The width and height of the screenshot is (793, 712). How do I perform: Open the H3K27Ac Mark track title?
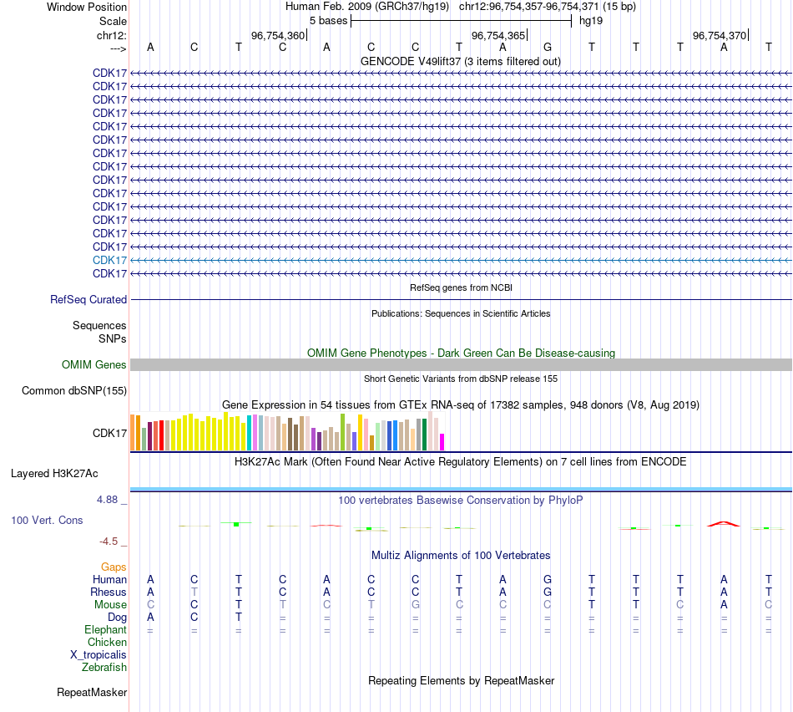click(x=460, y=462)
